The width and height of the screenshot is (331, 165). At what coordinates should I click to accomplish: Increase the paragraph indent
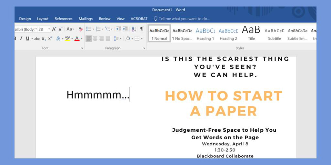[x=125, y=29]
